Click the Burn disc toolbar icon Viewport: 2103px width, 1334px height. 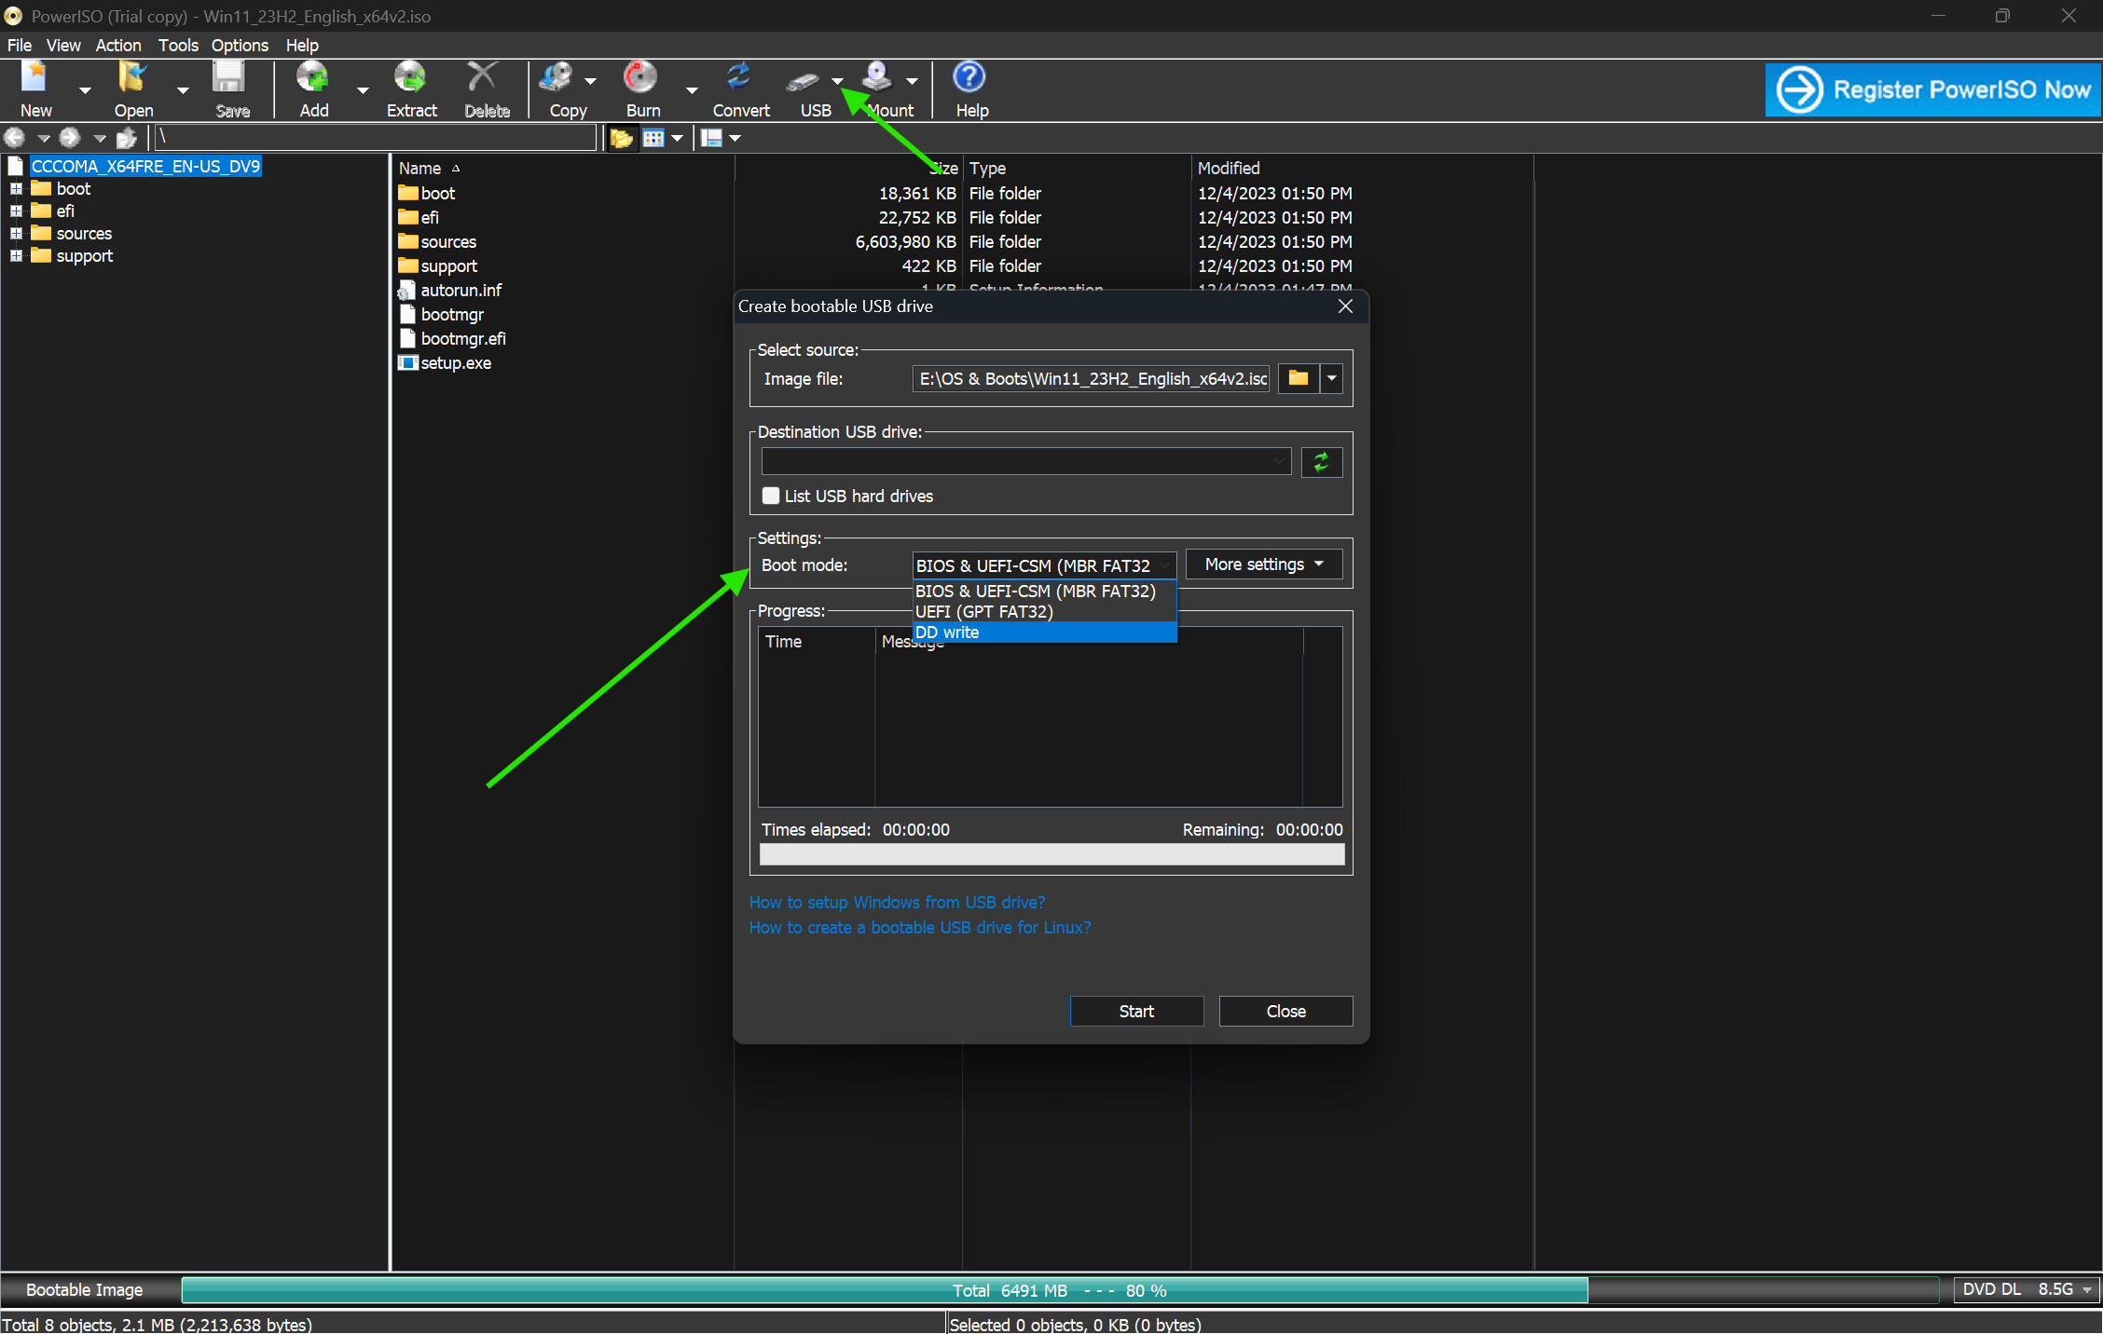[x=641, y=79]
